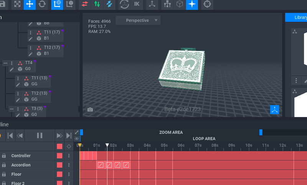Screen dimensions: 307x185
Task: Collapse the T3 (3) tree node
Action: click(12, 109)
